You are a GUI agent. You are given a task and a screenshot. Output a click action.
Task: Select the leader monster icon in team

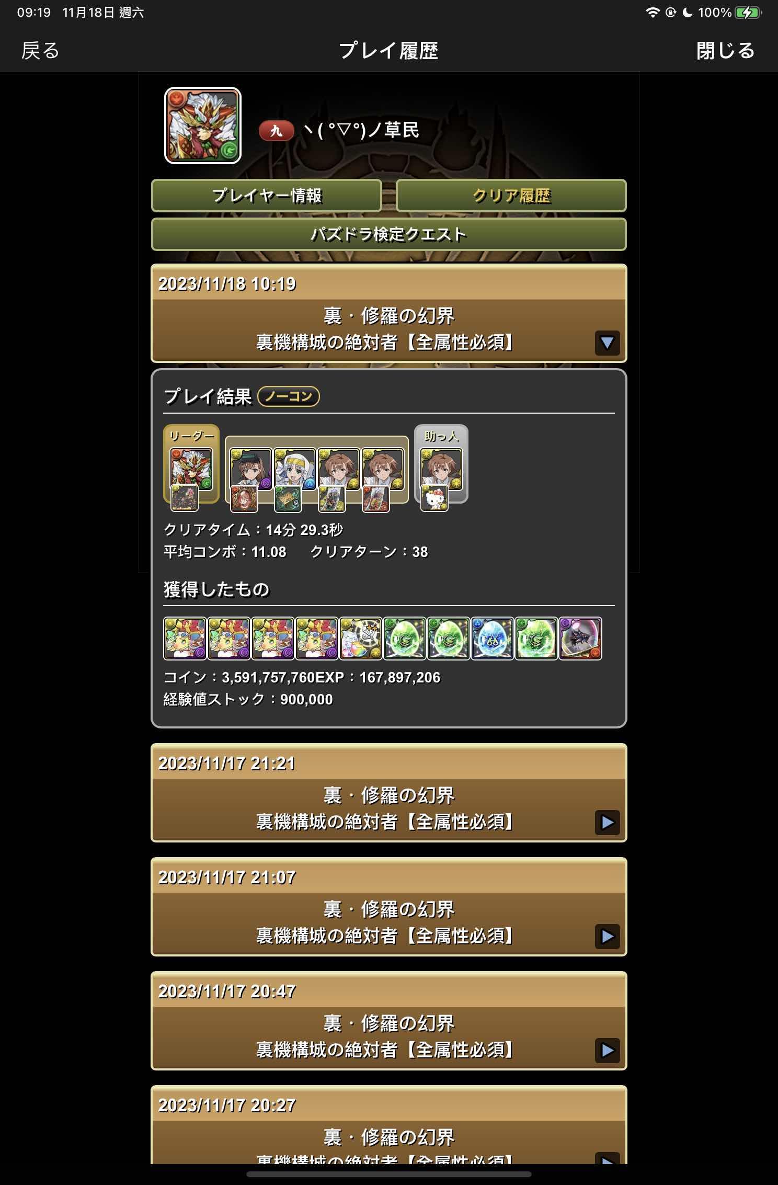coord(191,469)
